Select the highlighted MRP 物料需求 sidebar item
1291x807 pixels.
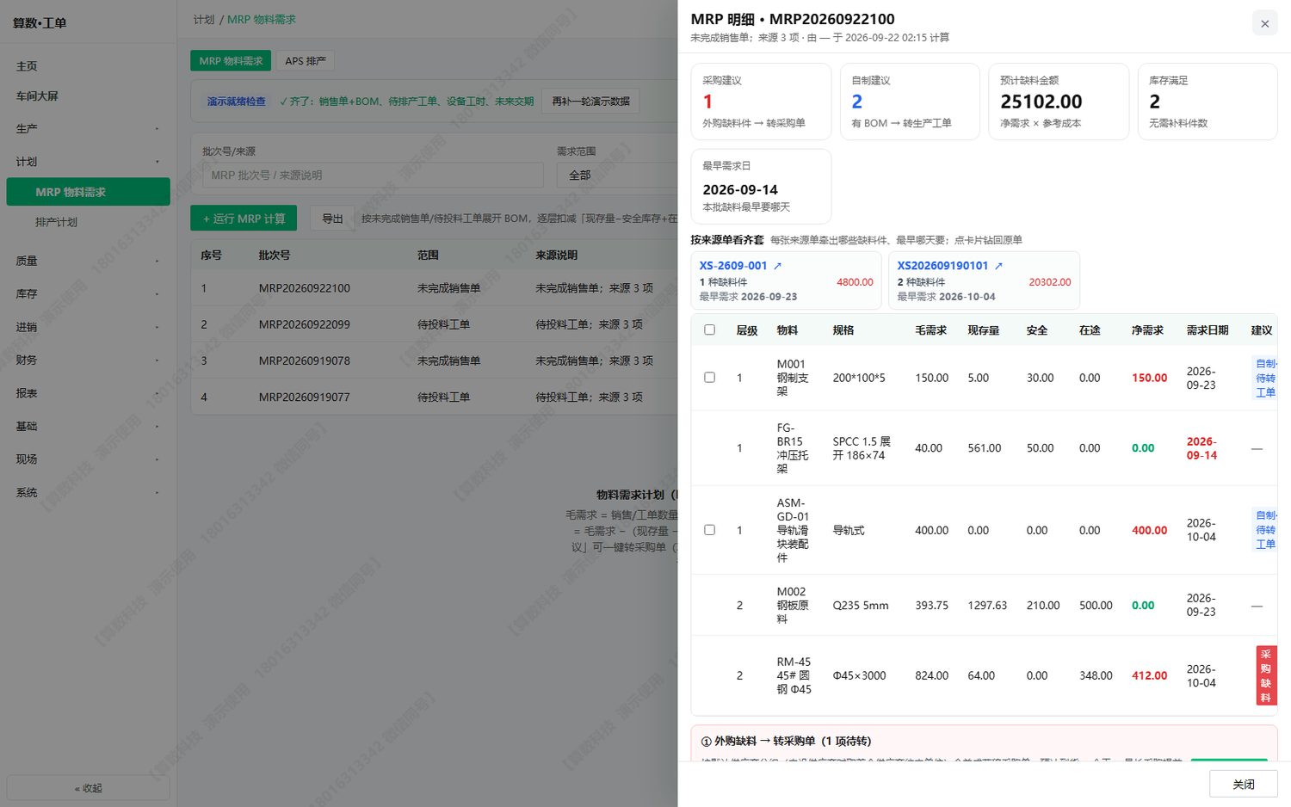pyautogui.click(x=88, y=192)
